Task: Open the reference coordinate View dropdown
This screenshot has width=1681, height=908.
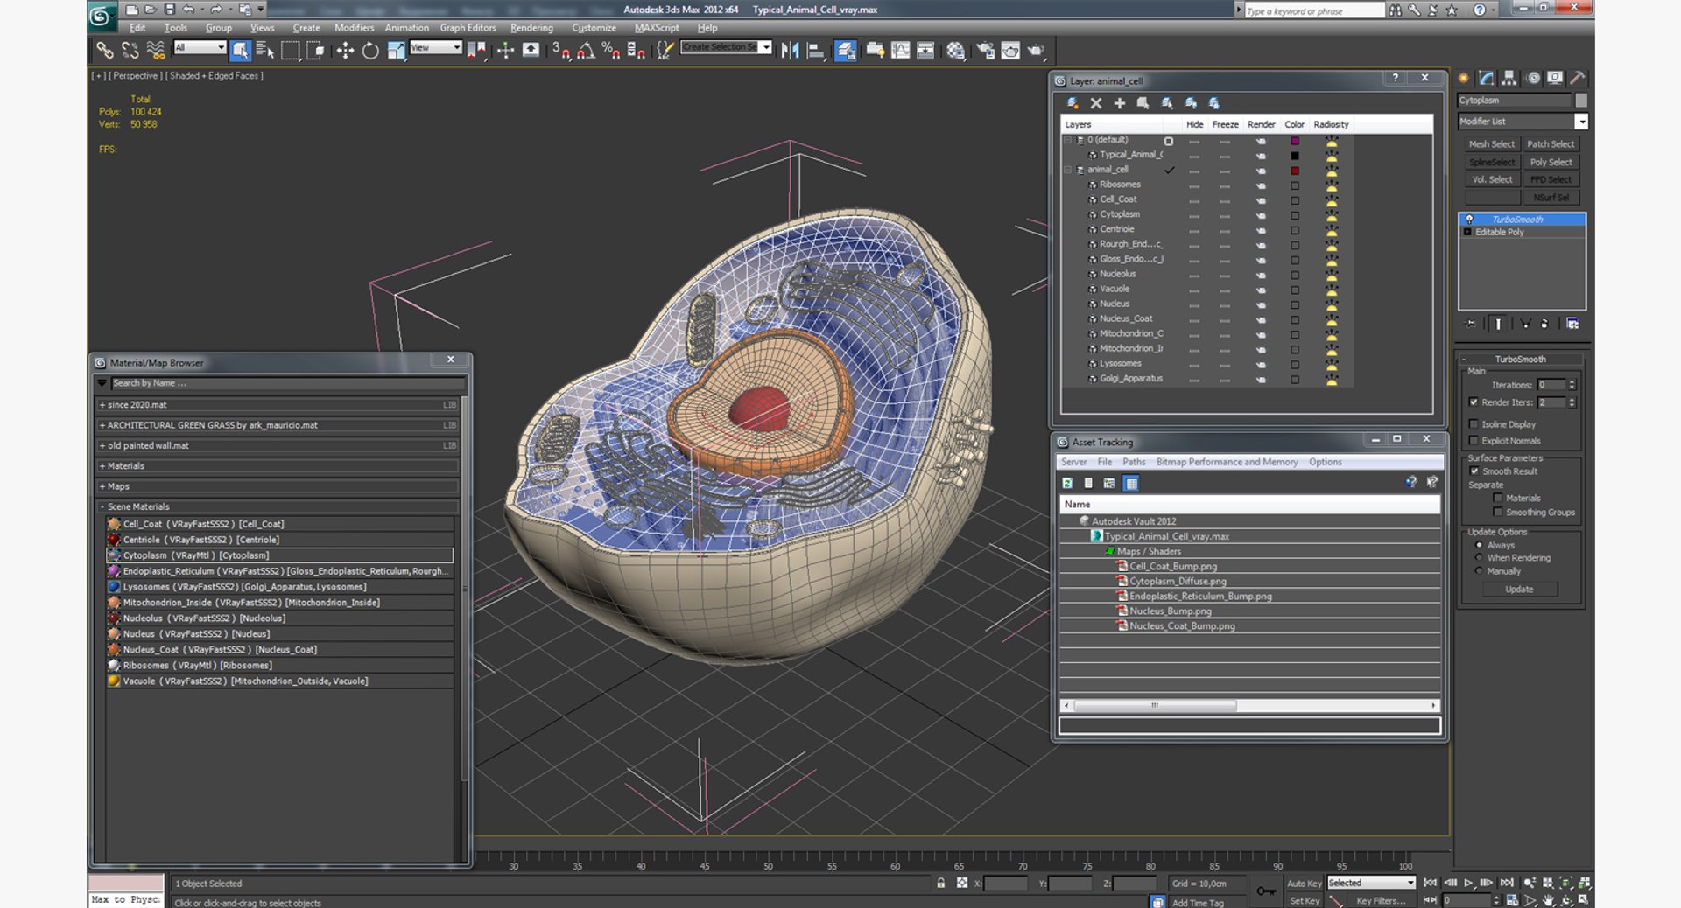Action: tap(436, 47)
